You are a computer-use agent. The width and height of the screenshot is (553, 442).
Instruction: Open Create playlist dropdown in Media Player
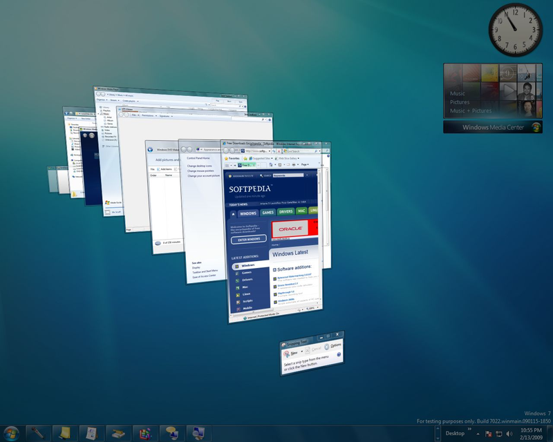pos(130,101)
